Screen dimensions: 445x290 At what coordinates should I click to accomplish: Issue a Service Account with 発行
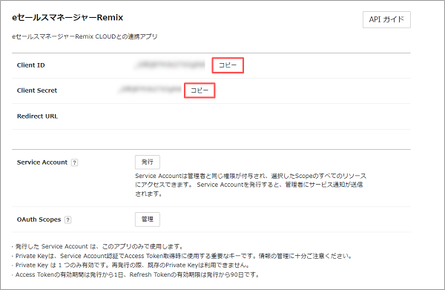[148, 162]
